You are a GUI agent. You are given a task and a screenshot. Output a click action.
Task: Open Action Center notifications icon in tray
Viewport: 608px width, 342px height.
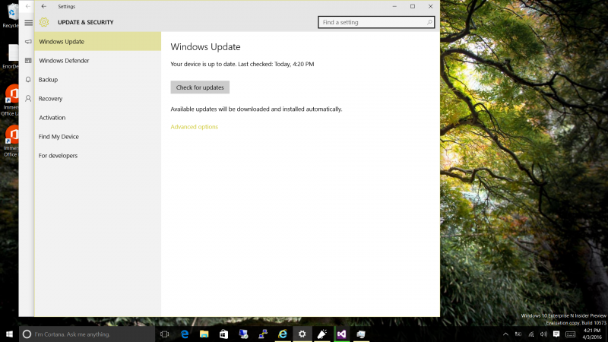pyautogui.click(x=558, y=334)
